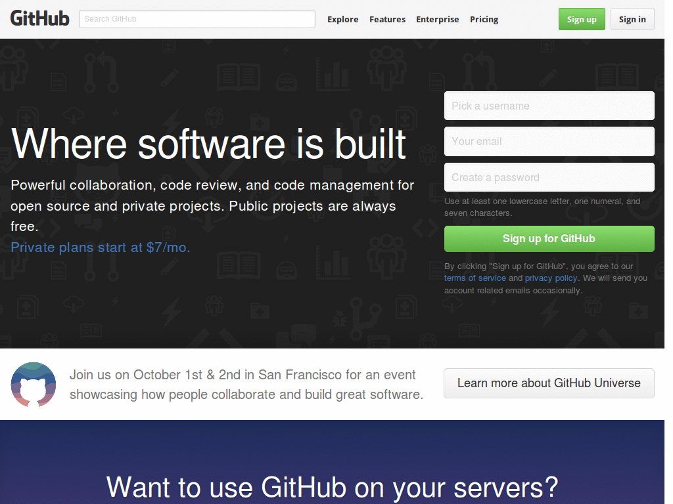Click the "Your email" input
Viewport: 673px width, 504px height.
(x=549, y=141)
